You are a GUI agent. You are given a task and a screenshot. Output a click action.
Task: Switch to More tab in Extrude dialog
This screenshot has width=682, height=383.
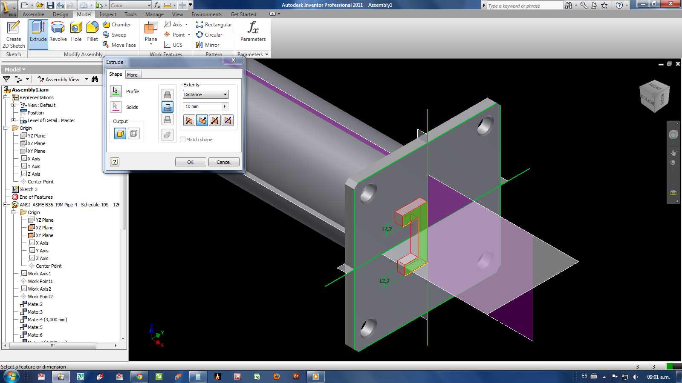(x=132, y=74)
